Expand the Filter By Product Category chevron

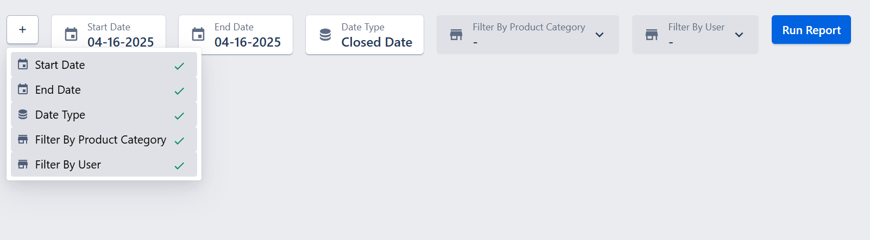(x=600, y=35)
